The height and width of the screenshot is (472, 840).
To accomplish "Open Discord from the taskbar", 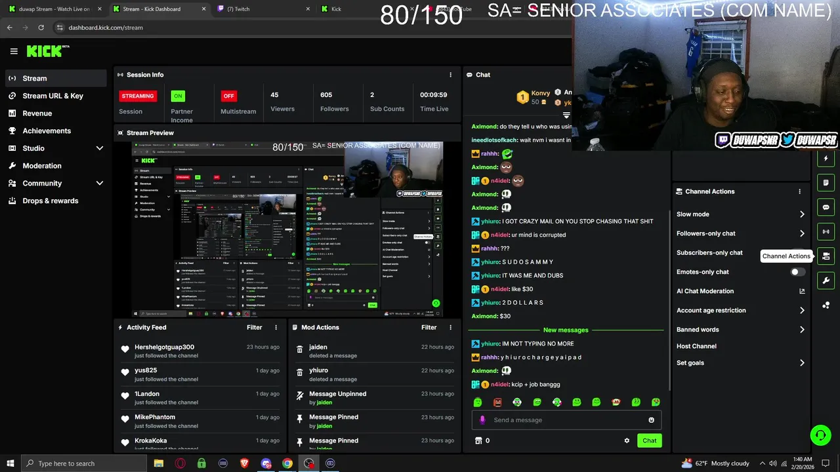I will coord(266,463).
